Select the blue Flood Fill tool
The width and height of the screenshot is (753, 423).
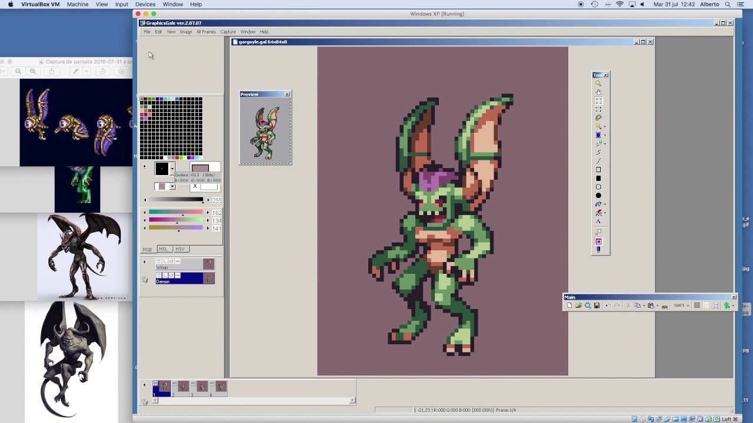pos(598,135)
